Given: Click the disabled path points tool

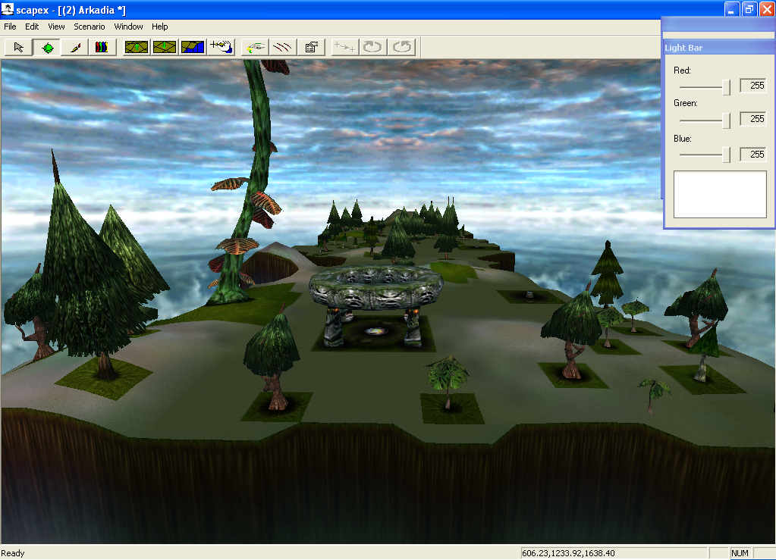Looking at the screenshot, I should coord(344,48).
